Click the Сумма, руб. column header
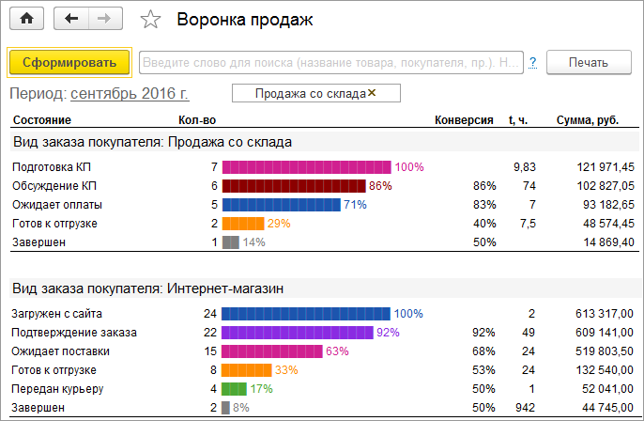The width and height of the screenshot is (644, 421). click(587, 120)
